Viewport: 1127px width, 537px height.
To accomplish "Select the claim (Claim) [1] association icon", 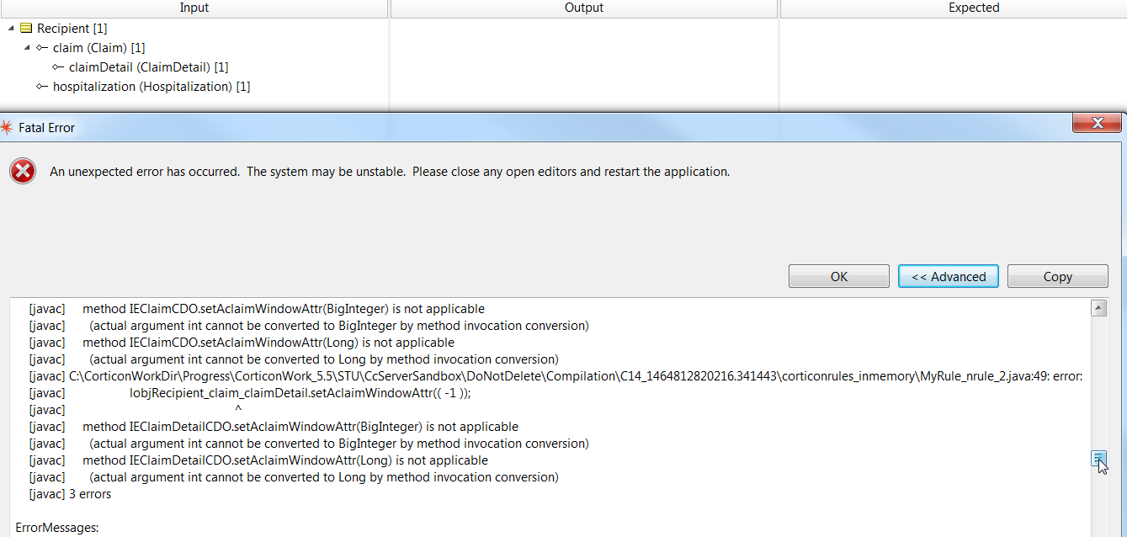I will pos(42,48).
